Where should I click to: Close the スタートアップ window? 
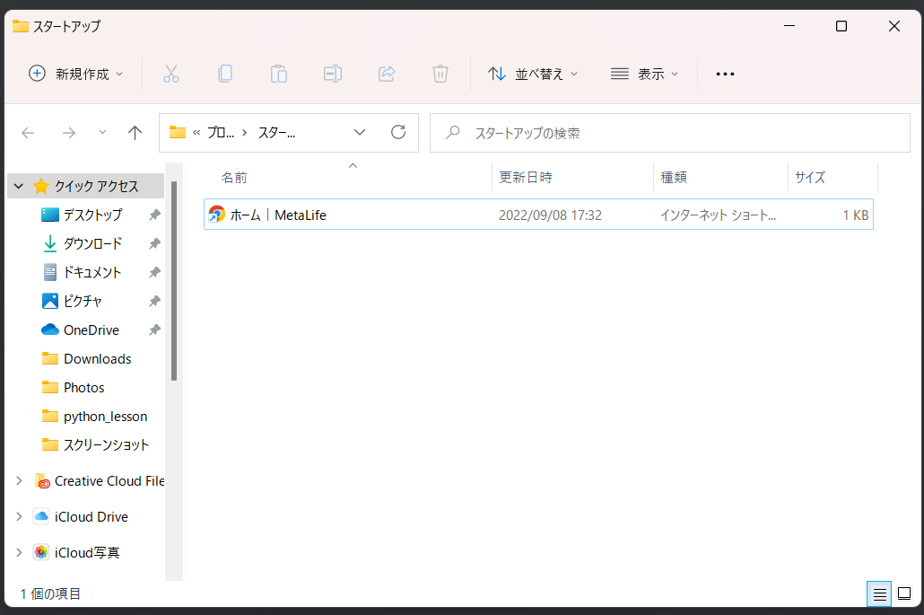(x=893, y=26)
